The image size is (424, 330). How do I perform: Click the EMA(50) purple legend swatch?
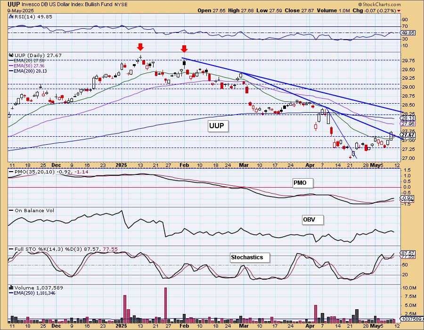[x=11, y=66]
